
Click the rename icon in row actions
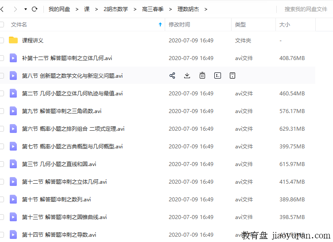point(217,76)
